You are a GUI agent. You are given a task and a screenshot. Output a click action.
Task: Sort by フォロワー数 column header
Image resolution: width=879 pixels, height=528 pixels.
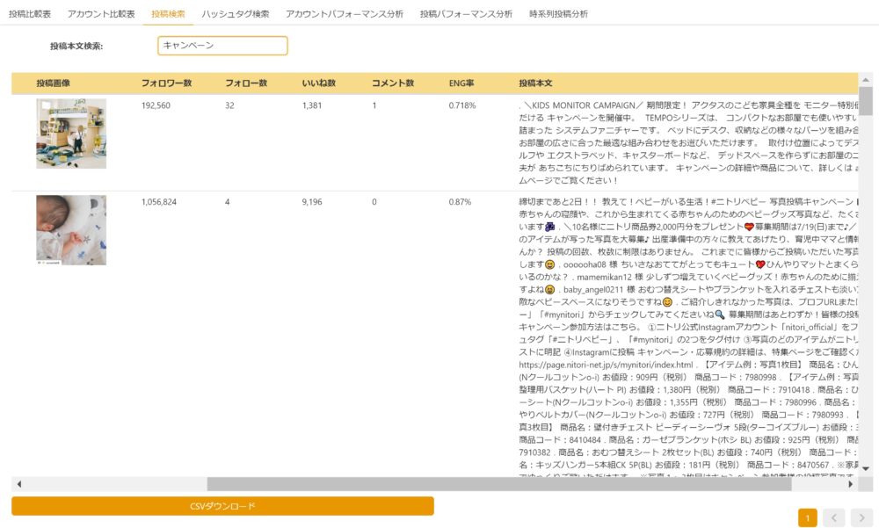coord(166,83)
